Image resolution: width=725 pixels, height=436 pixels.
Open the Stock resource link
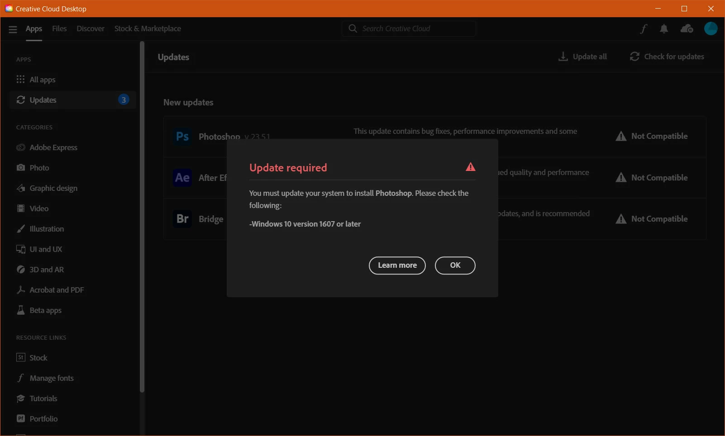coord(72,358)
